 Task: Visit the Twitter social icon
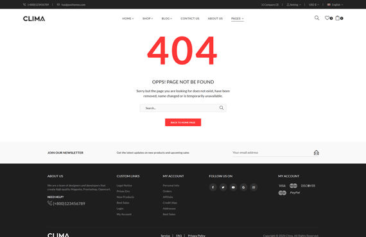(223, 187)
